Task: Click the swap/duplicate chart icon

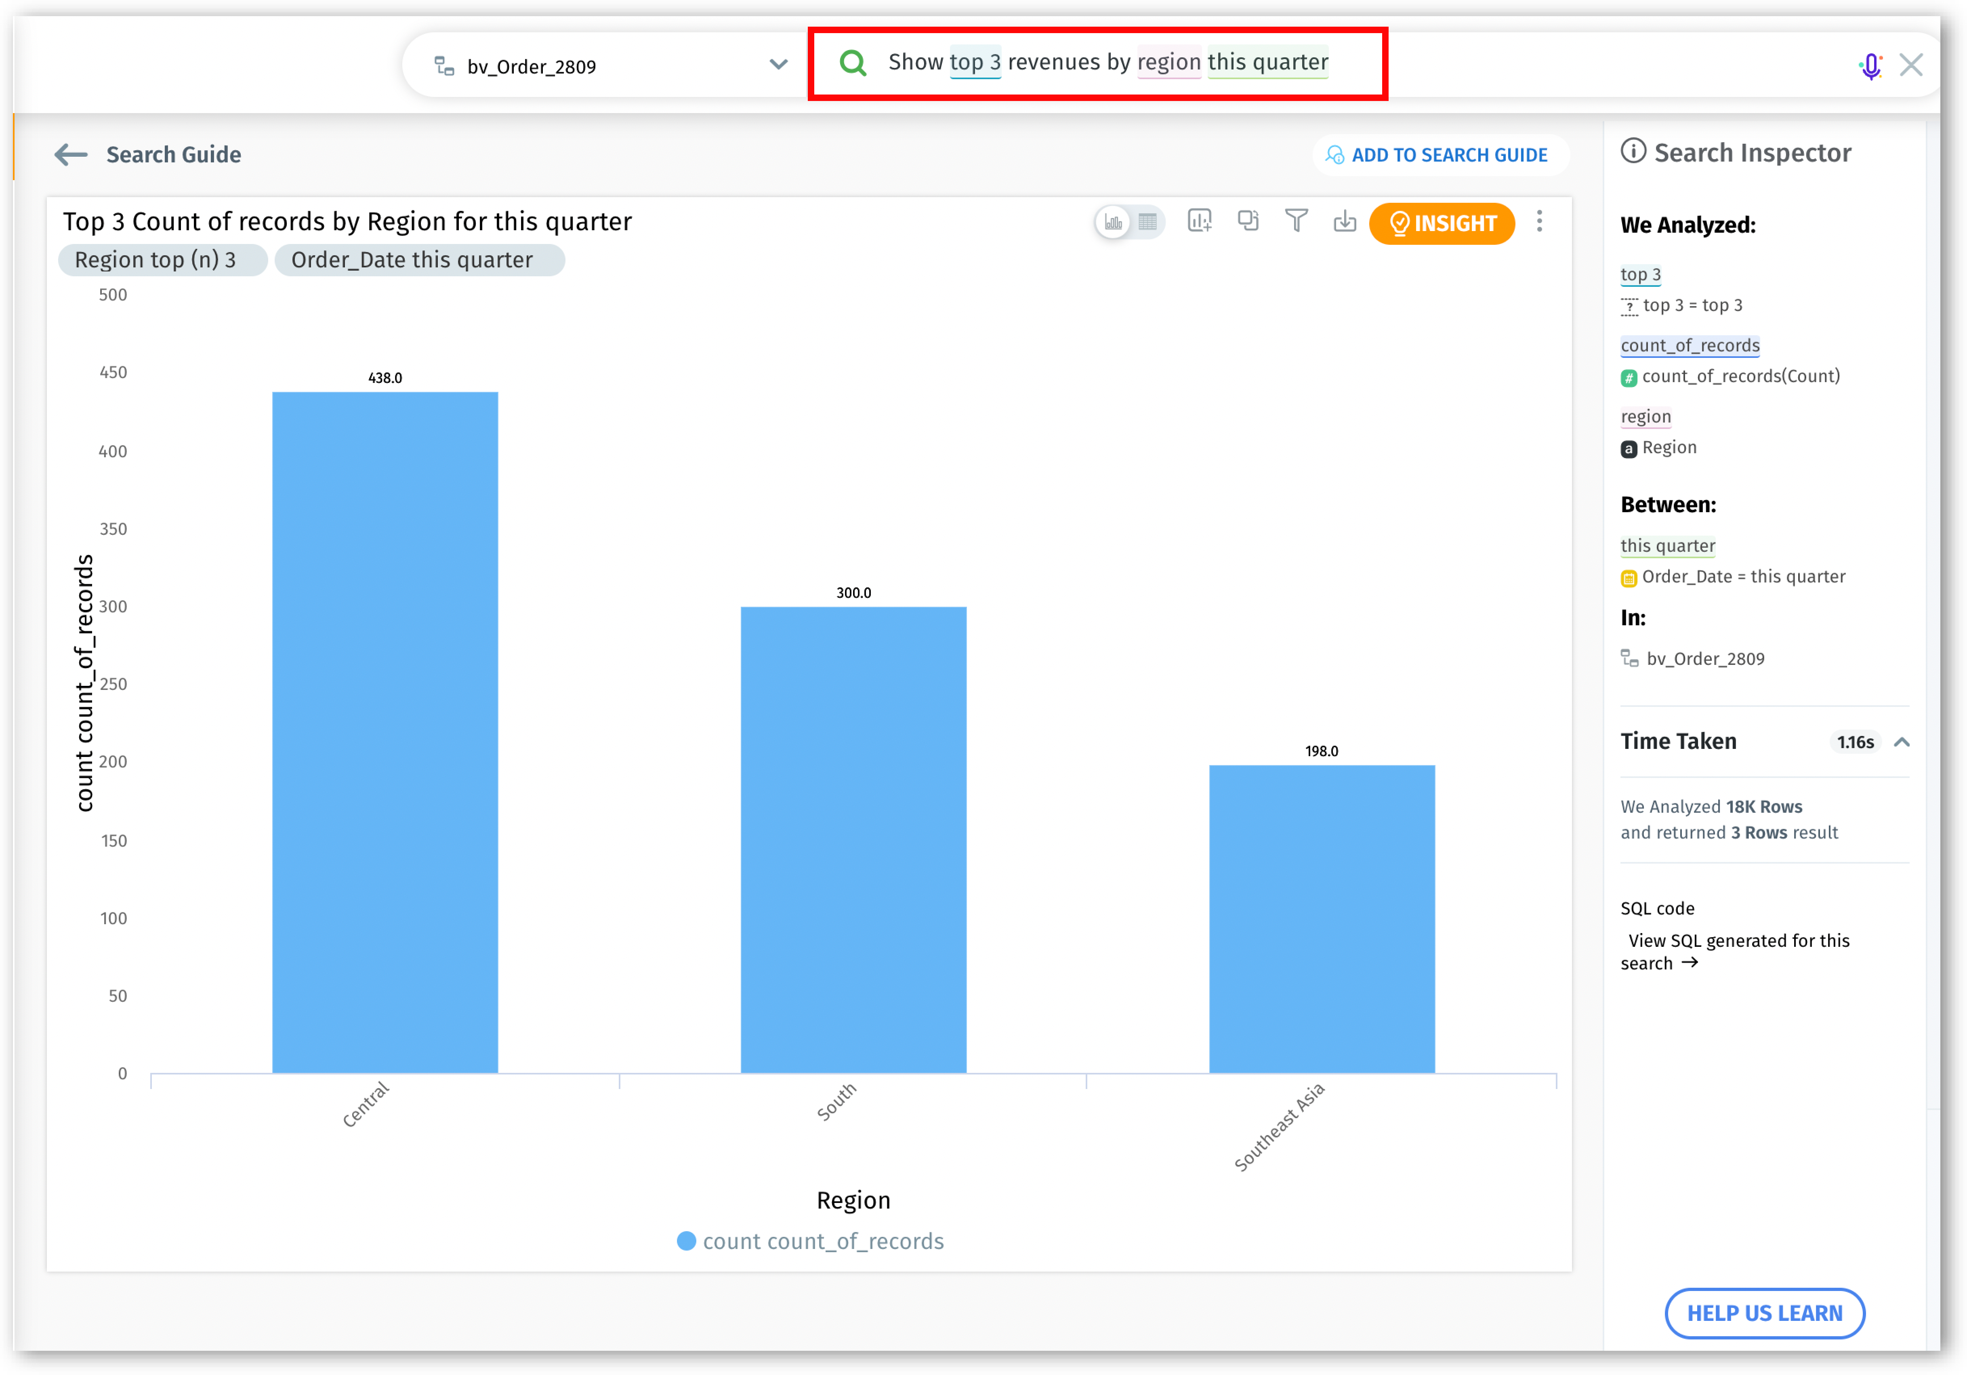Action: 1248,221
